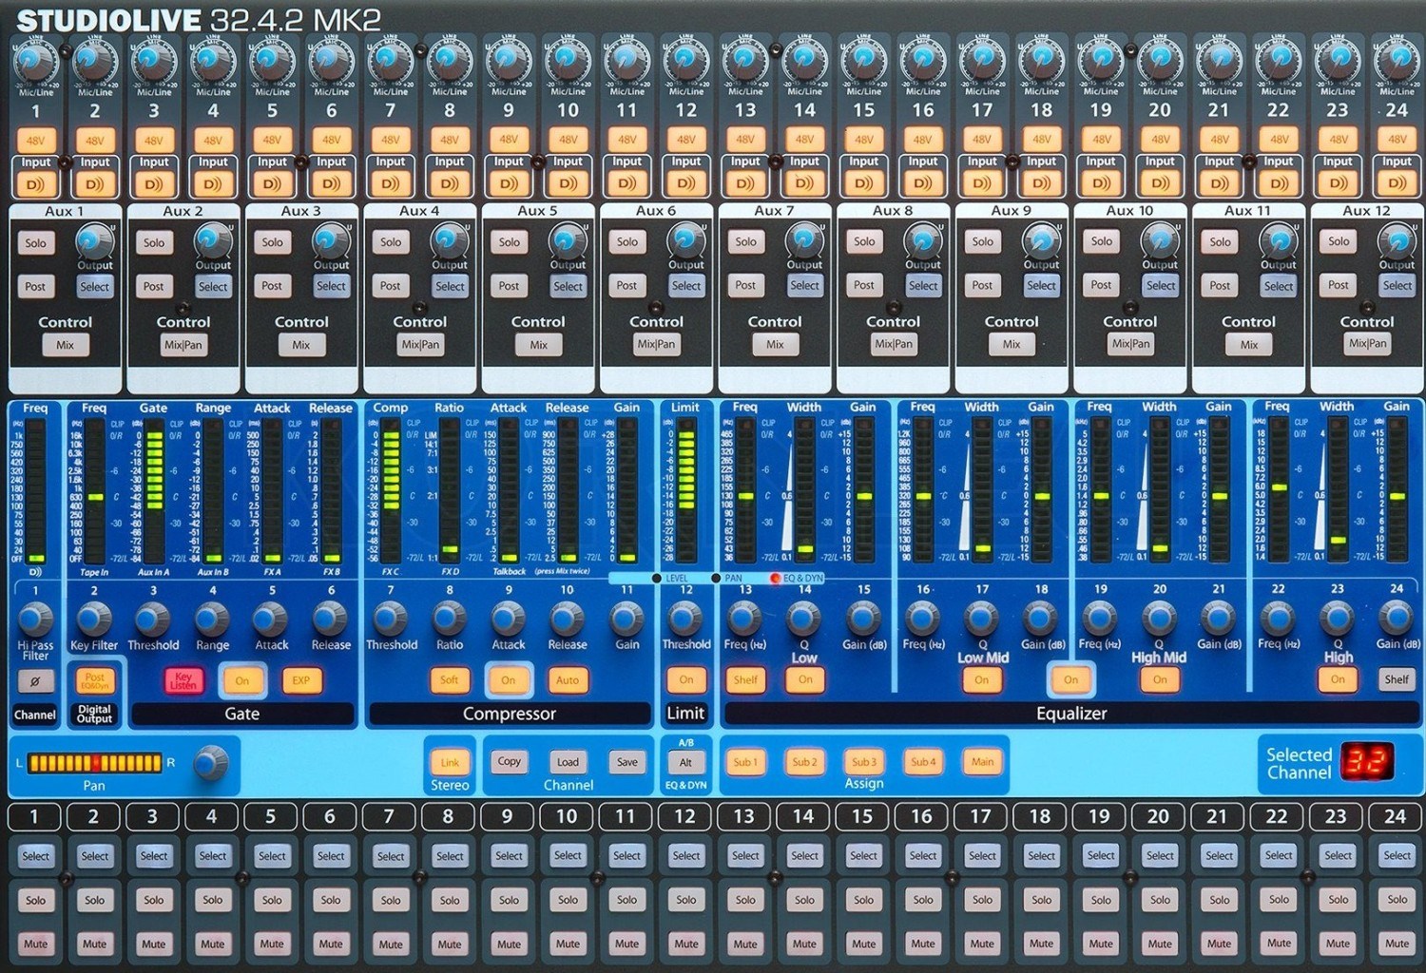Toggle the digital input button on channel 21

tap(1219, 183)
